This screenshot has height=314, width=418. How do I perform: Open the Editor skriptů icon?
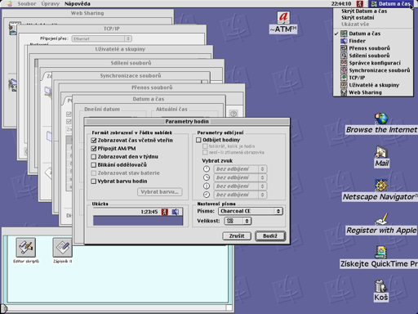25,247
